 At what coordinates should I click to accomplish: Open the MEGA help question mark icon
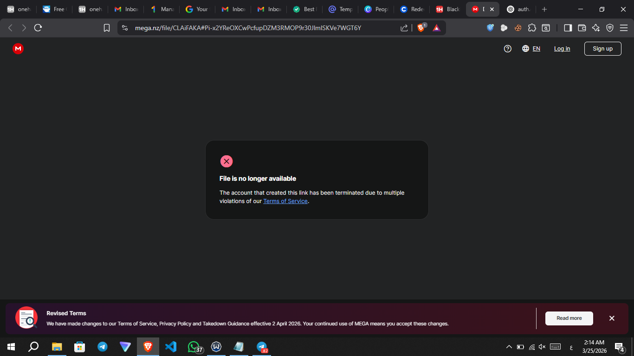tap(508, 49)
